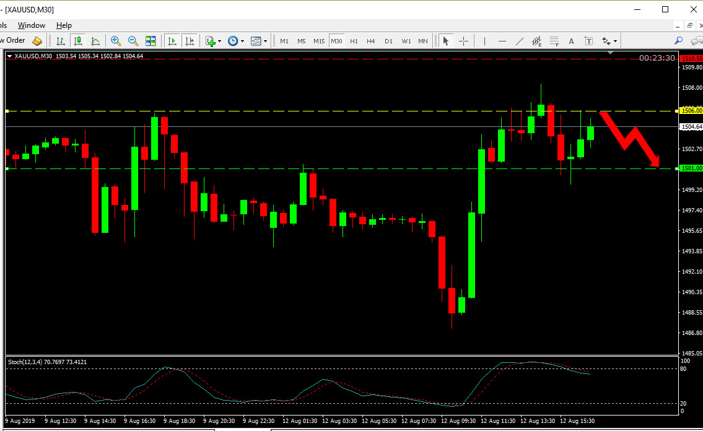Select the equidistant channel tool
This screenshot has width=703, height=431.
(x=536, y=41)
